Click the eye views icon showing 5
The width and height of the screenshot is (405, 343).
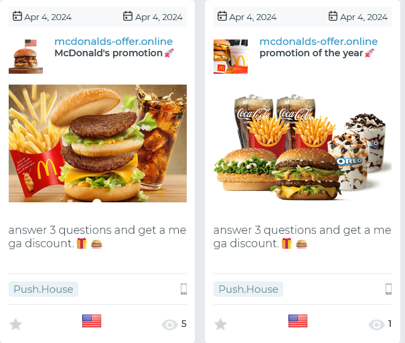[169, 325]
